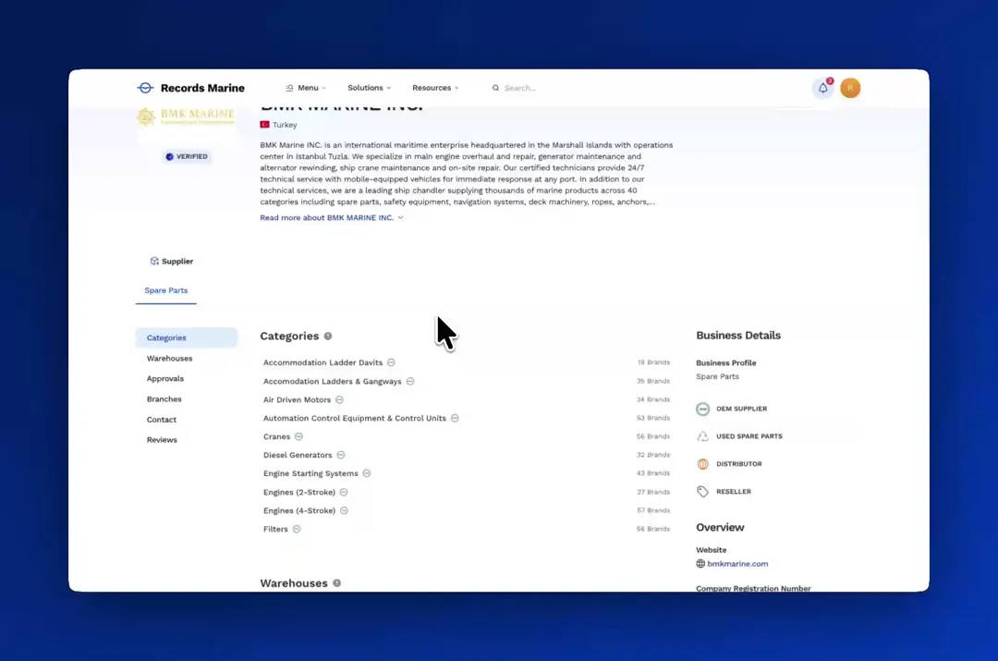Viewport: 998px width, 661px height.
Task: Open the Resources dropdown
Action: point(435,88)
